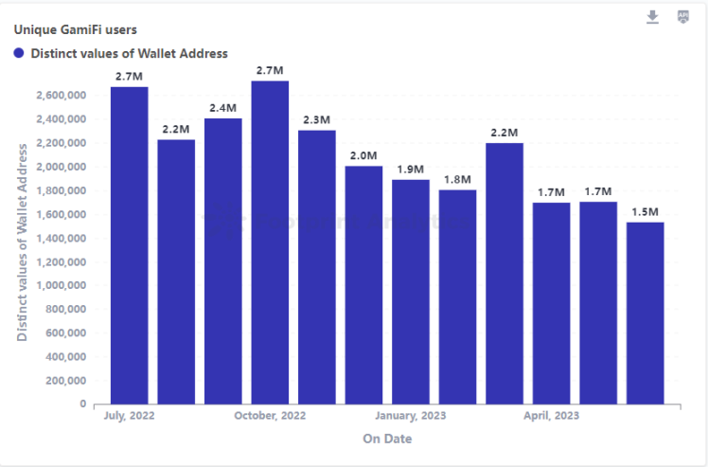Click the October, 2022 axis label

(270, 416)
